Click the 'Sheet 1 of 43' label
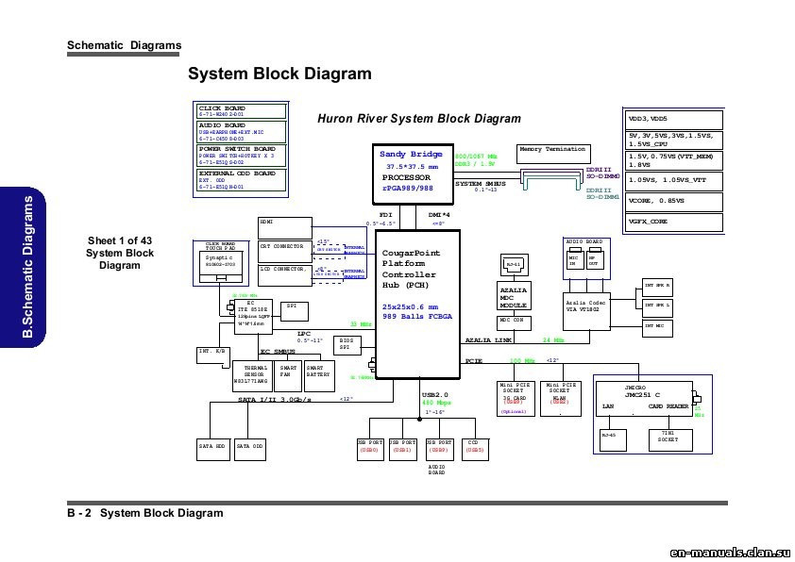The image size is (795, 562). coord(120,240)
